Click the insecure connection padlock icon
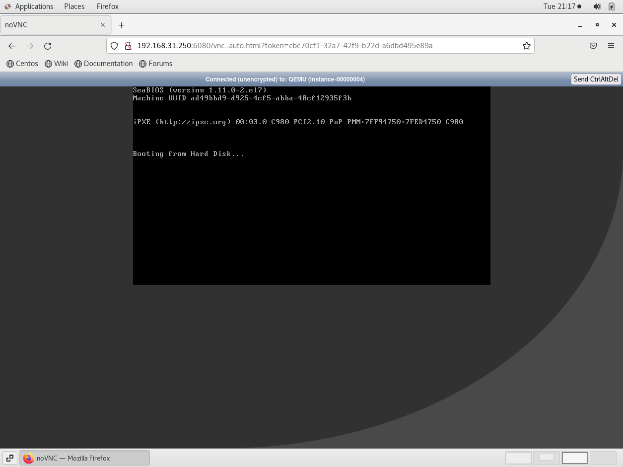This screenshot has width=623, height=467. pyautogui.click(x=128, y=46)
